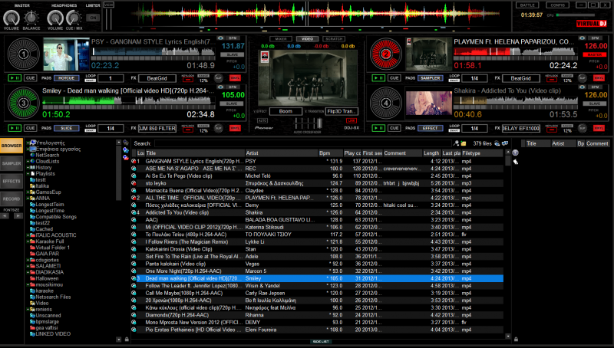This screenshot has height=348, width=614.
Task: Open the SAMPLER pads dropdown on deck 2
Action: pos(431,78)
